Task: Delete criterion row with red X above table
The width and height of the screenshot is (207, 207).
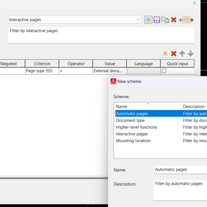Action: click(174, 53)
